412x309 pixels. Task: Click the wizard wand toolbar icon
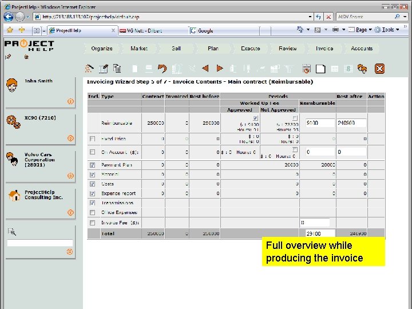click(89, 69)
